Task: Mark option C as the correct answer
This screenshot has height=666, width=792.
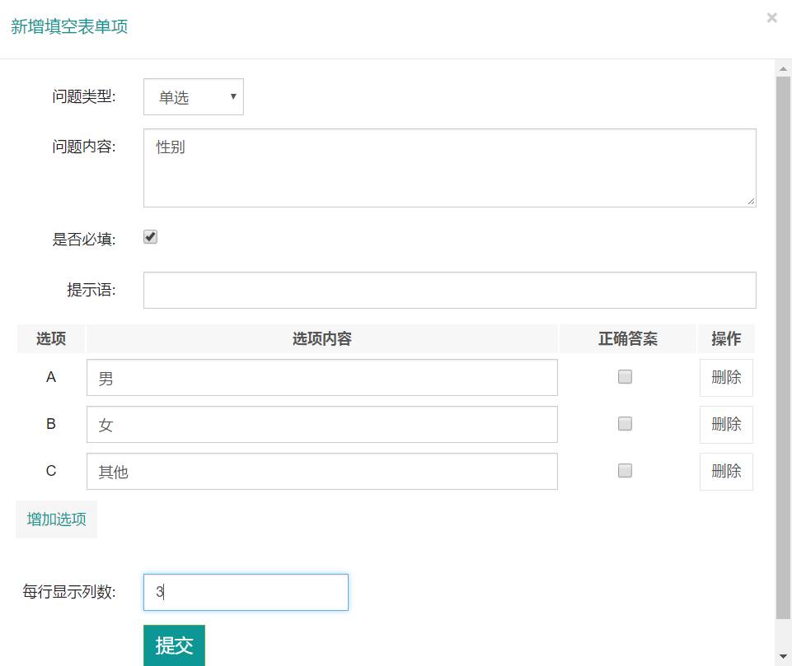Action: [x=625, y=471]
